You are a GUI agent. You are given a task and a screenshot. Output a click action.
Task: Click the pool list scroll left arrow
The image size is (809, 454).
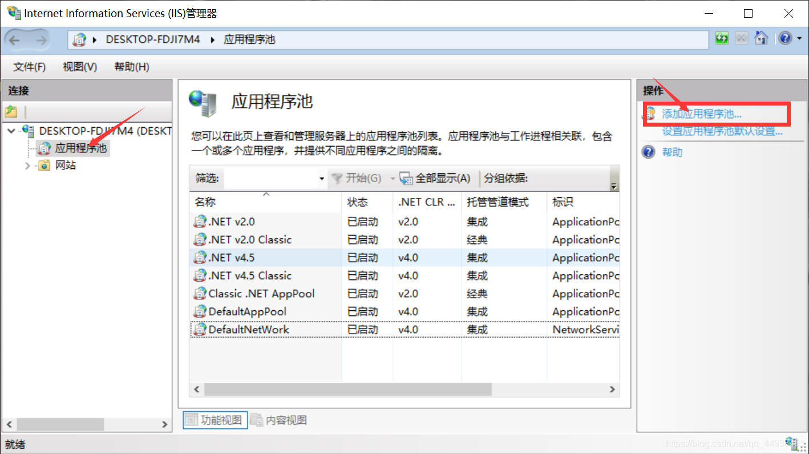(x=197, y=390)
